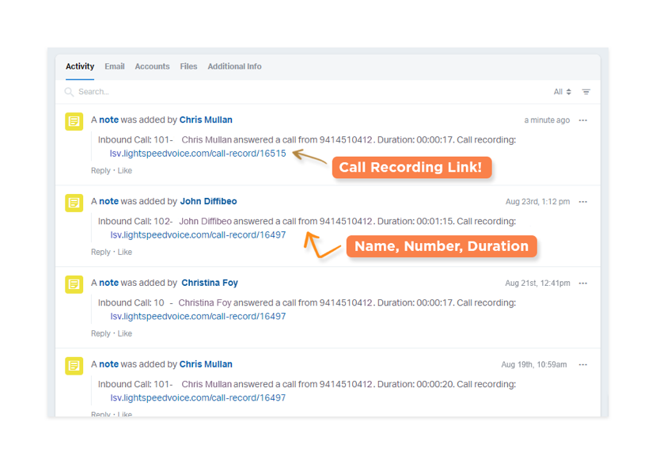Click 'a minute ago' timestamp
The height and width of the screenshot is (464, 656).
[x=547, y=120]
